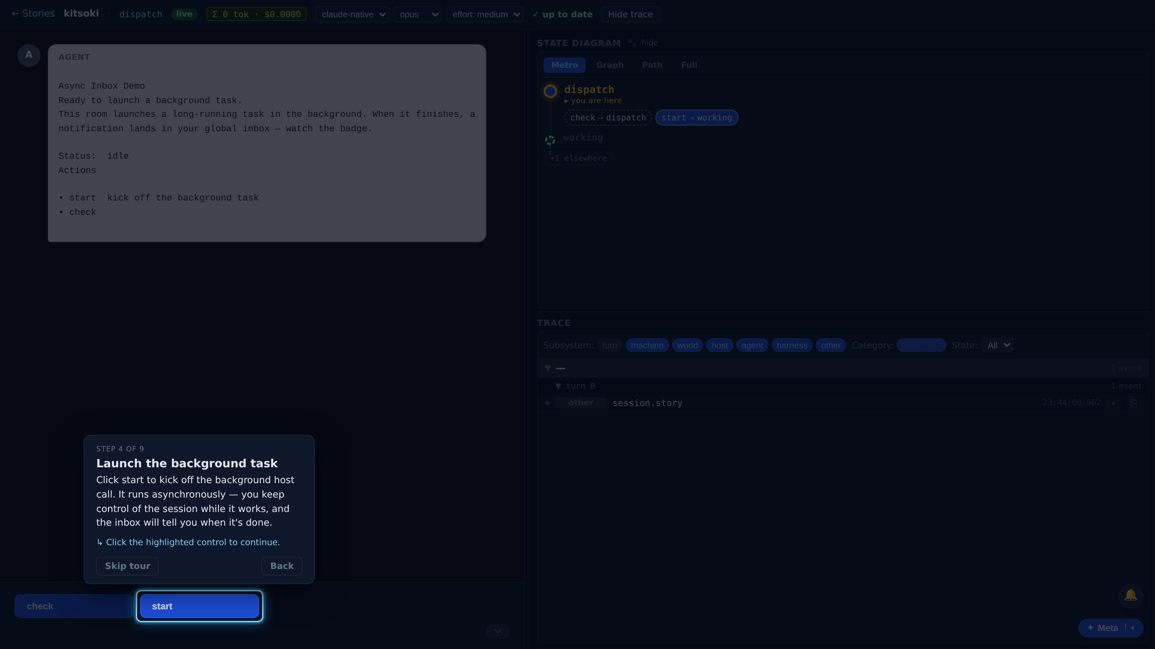Viewport: 1155px width, 649px height.
Task: Expand session.story event with plus icon
Action: (x=1113, y=403)
